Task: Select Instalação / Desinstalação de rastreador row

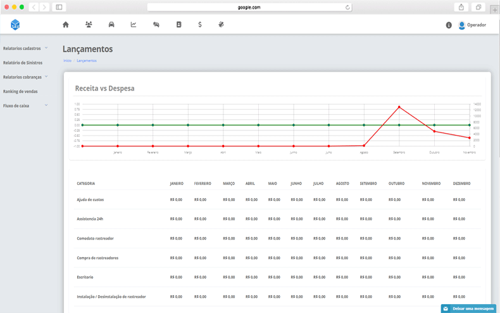Action: tap(277, 297)
